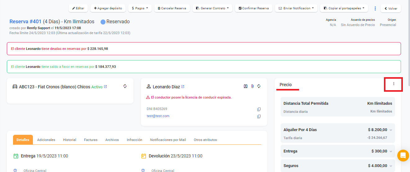Open the blue three-dot more options menu
The height and width of the screenshot is (172, 410).
[375, 8]
